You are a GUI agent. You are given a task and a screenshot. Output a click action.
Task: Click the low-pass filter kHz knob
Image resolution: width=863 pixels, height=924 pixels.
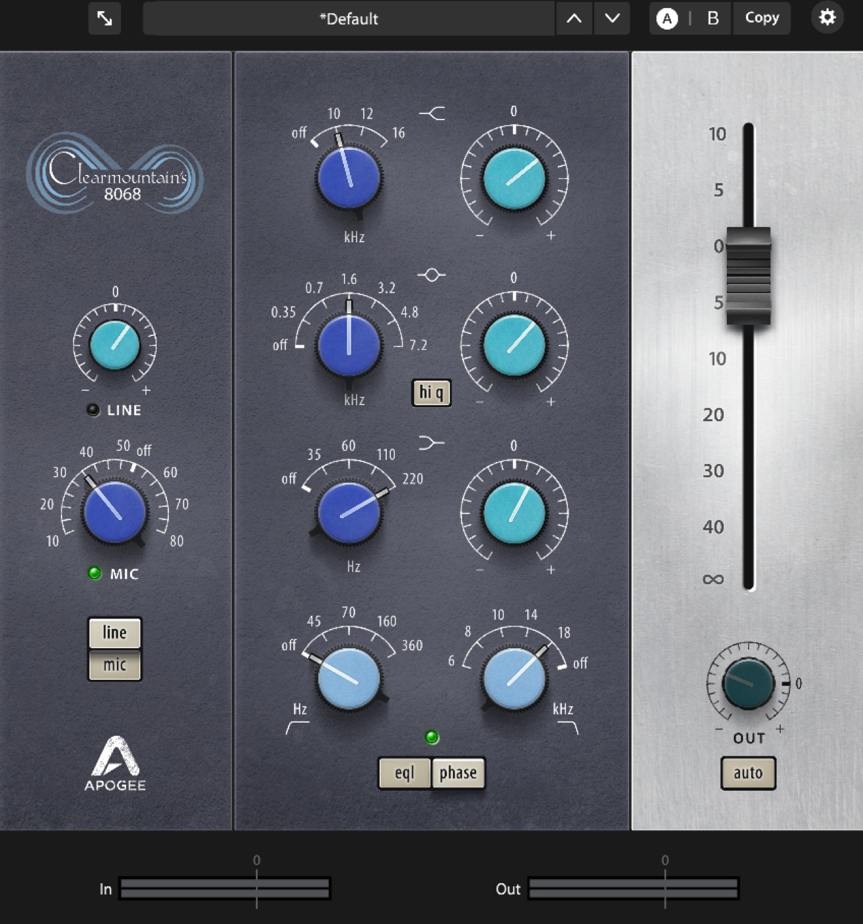(x=514, y=678)
